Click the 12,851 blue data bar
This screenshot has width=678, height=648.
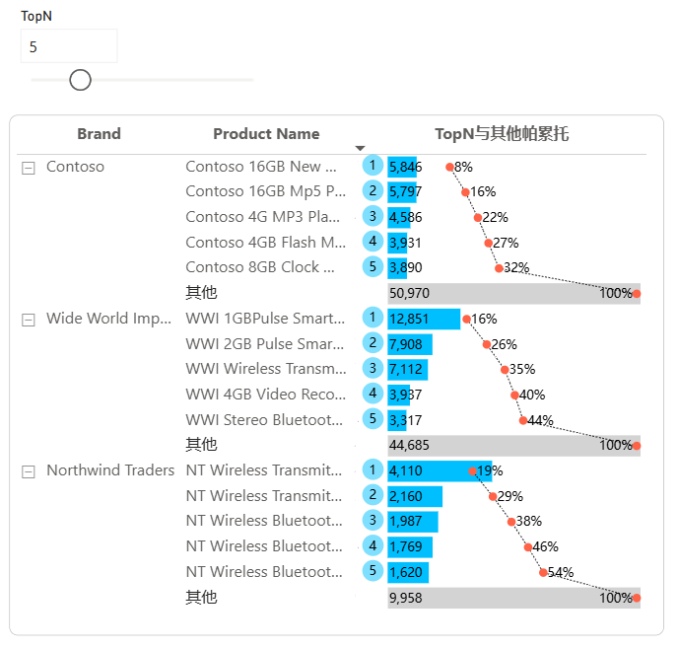[x=424, y=320]
